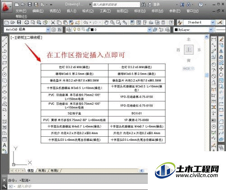Select the Linear Dimension tool
This screenshot has width=226, height=190.
[x=214, y=39]
